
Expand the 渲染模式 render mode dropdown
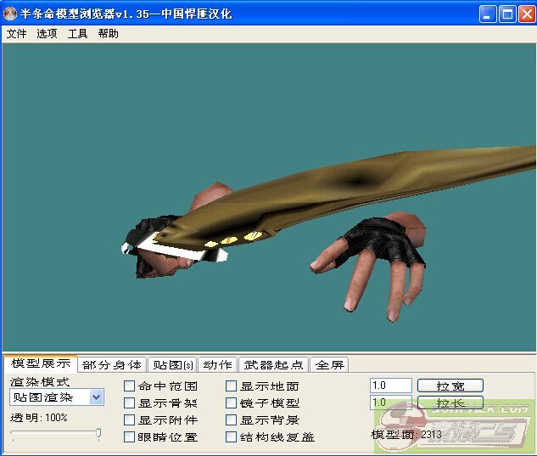pyautogui.click(x=96, y=397)
